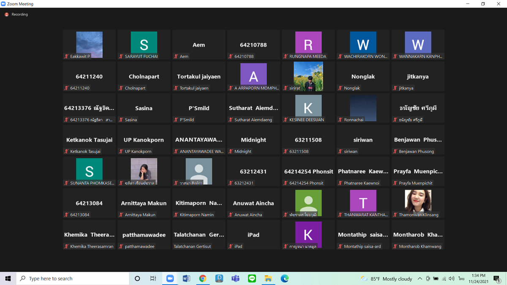Viewport: 507px width, 285px height.
Task: Open File Explorer from the taskbar
Action: click(268, 279)
